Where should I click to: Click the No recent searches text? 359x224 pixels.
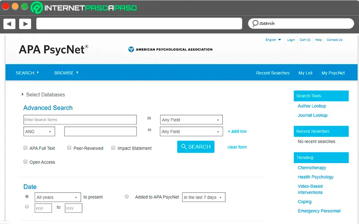[x=316, y=142]
